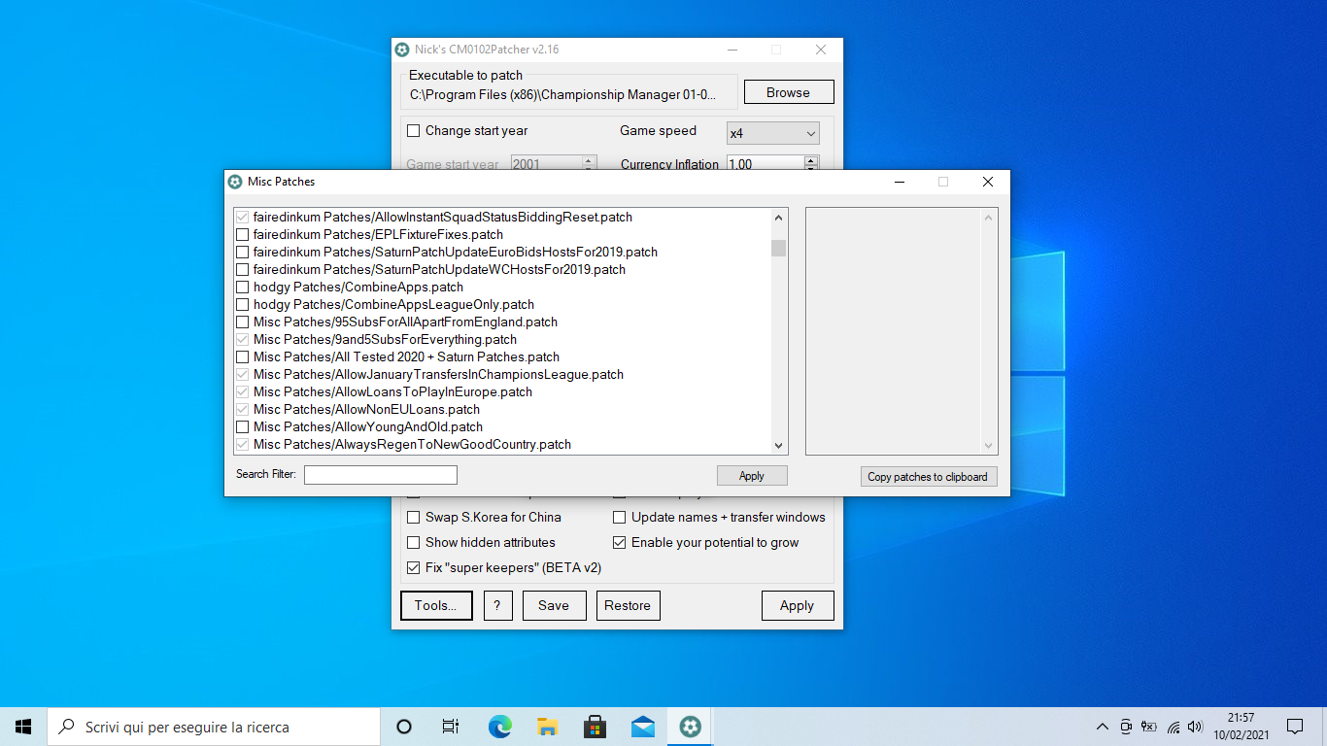Click the patch list scroll-up arrow

778,217
